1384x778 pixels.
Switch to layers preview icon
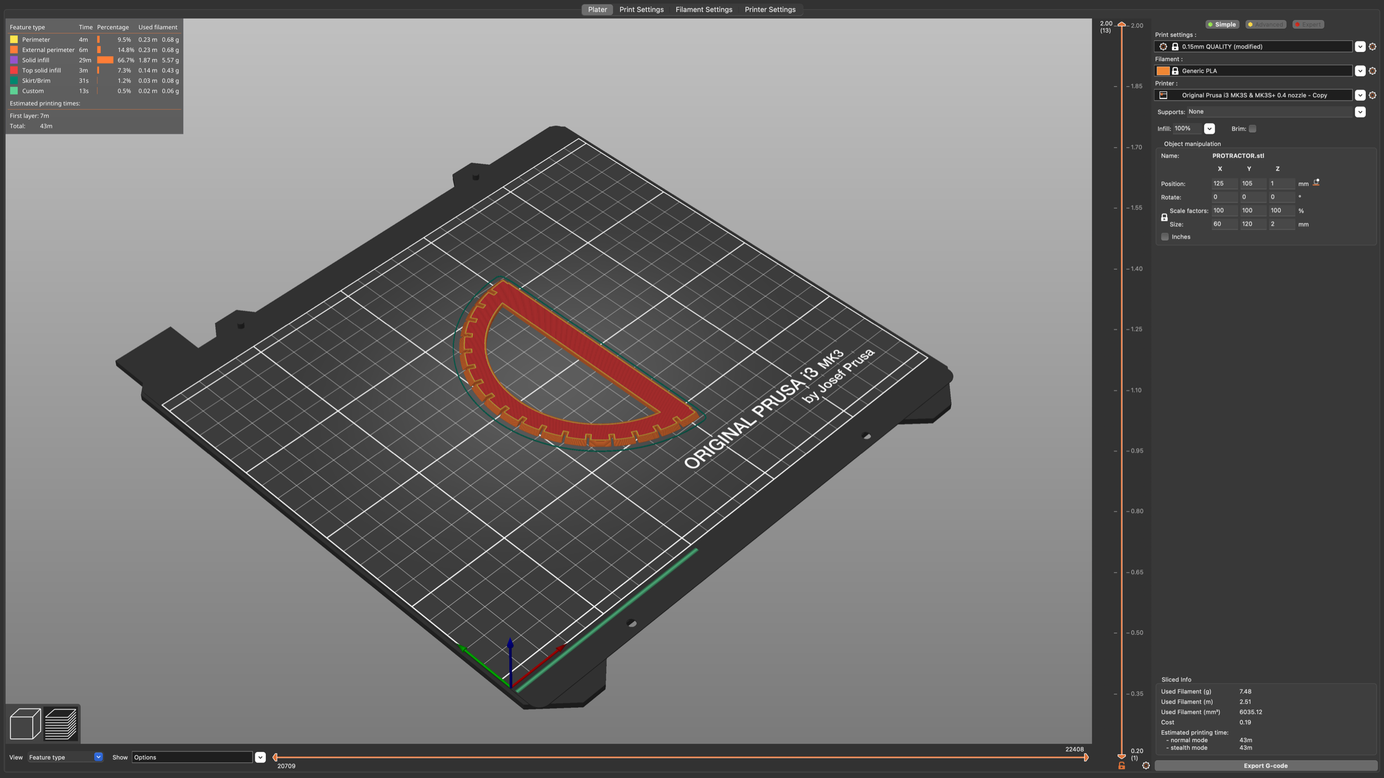pos(60,723)
